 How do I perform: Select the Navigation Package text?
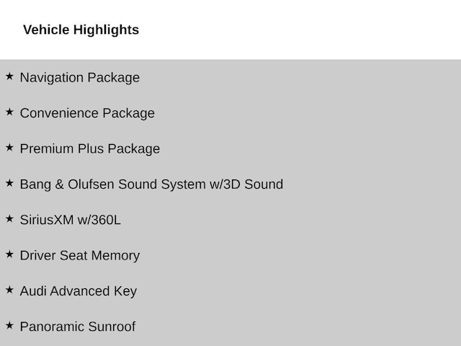(x=80, y=78)
